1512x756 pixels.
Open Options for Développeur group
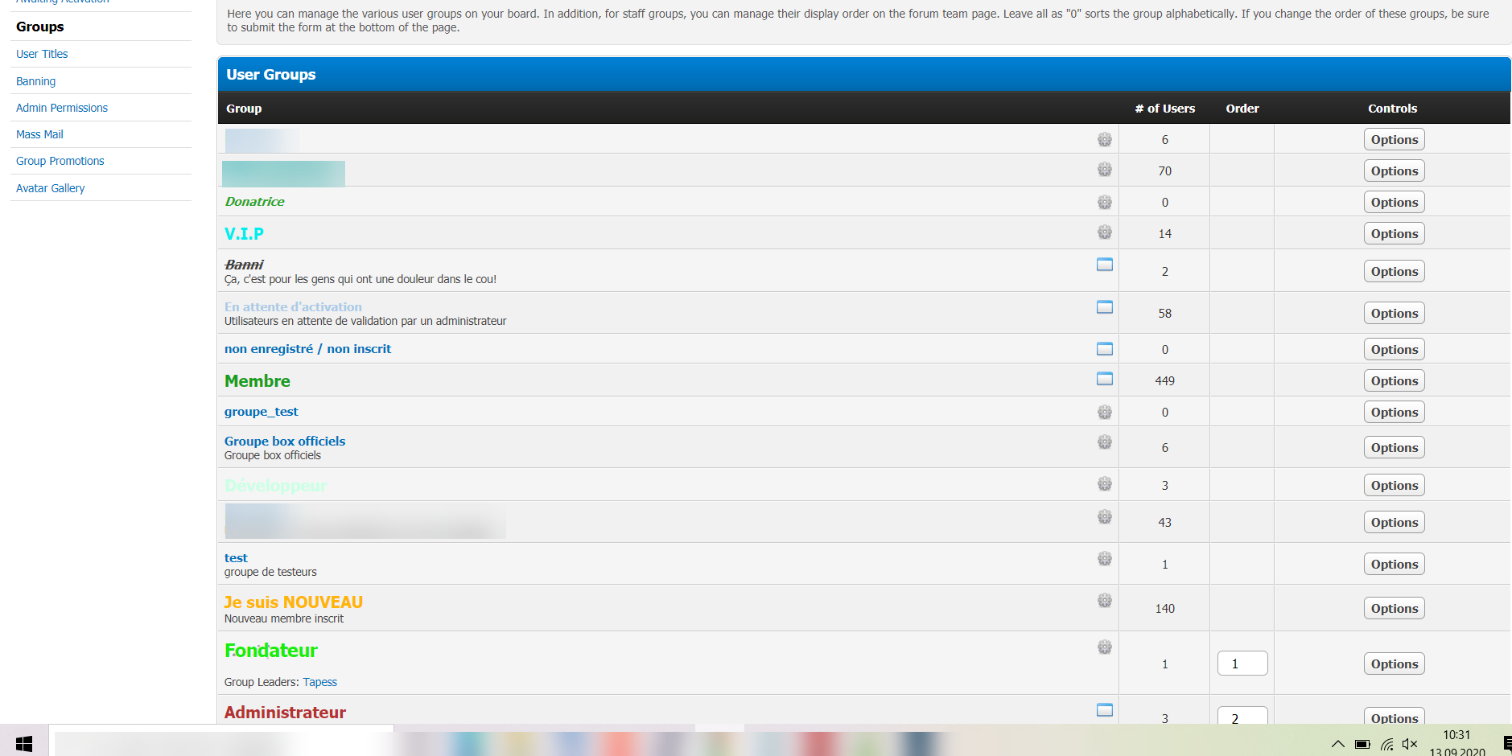[x=1395, y=486]
